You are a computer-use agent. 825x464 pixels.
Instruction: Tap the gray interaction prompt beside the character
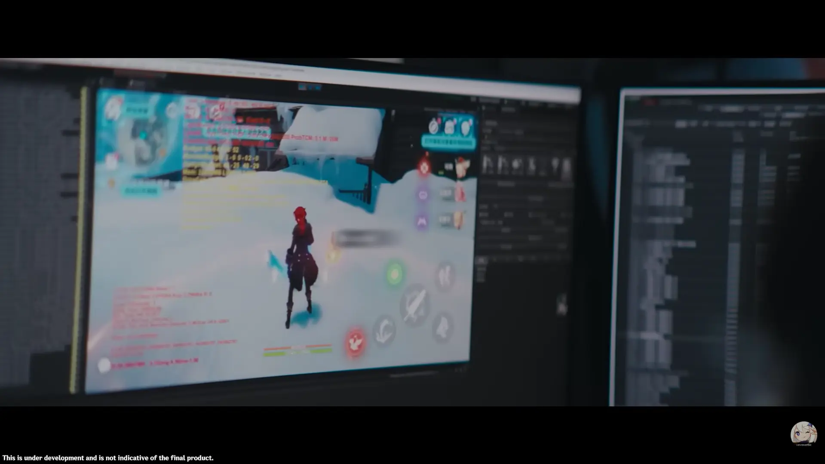pos(365,238)
